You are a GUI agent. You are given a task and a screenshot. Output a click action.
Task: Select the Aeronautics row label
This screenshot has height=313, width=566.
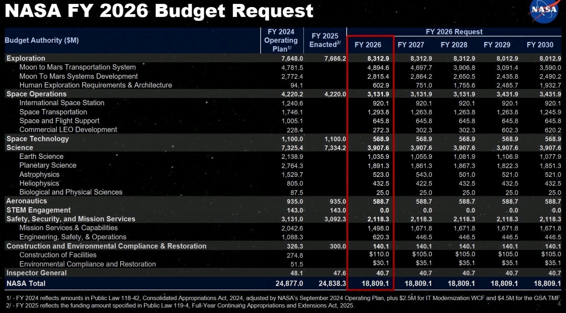coord(26,201)
